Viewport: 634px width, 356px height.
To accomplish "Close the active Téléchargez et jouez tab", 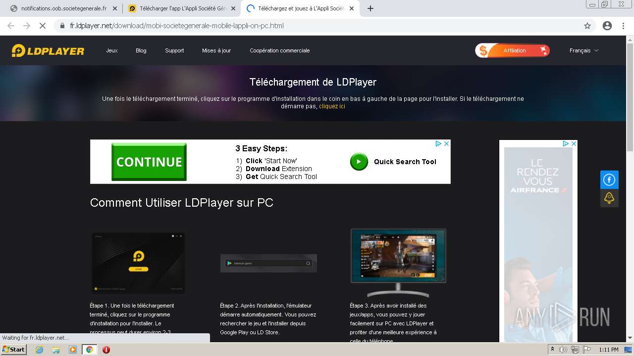I will 352,8.
